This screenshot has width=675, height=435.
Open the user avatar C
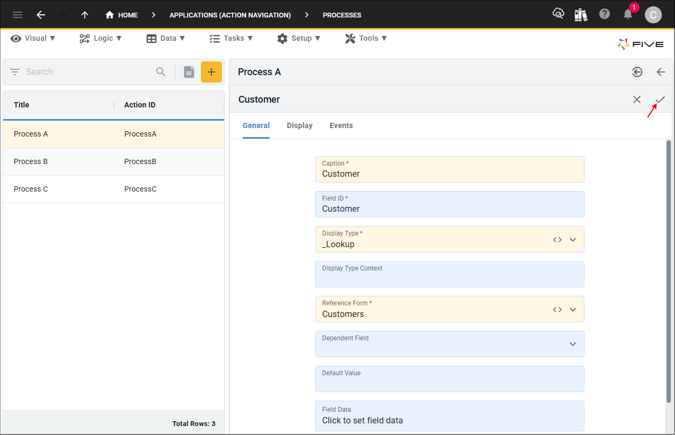[653, 15]
